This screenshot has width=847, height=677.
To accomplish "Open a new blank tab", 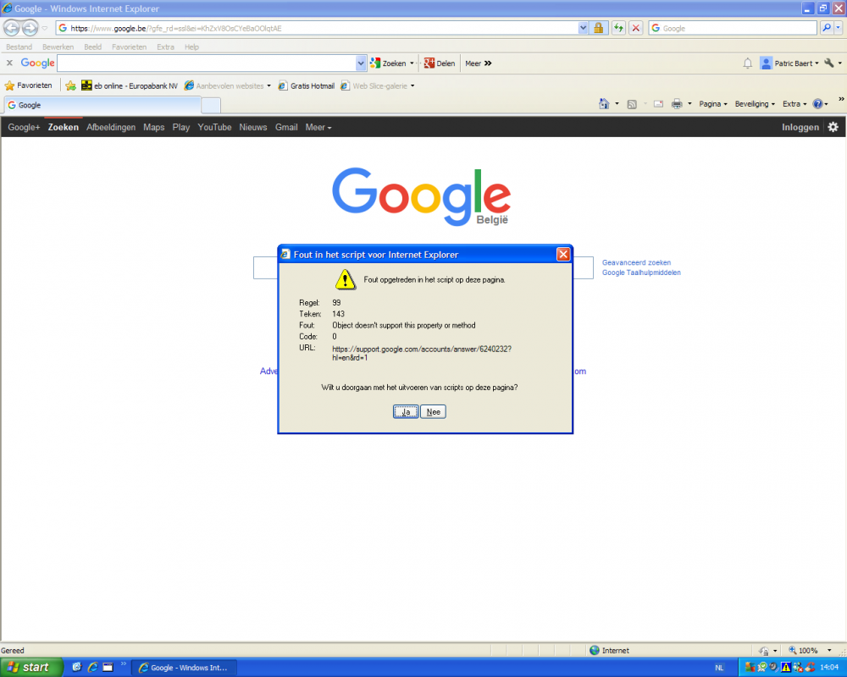I will (211, 106).
